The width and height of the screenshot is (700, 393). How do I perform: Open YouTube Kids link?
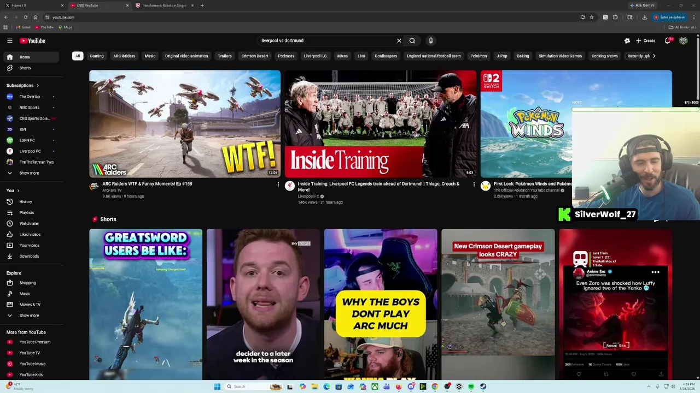coord(33,374)
